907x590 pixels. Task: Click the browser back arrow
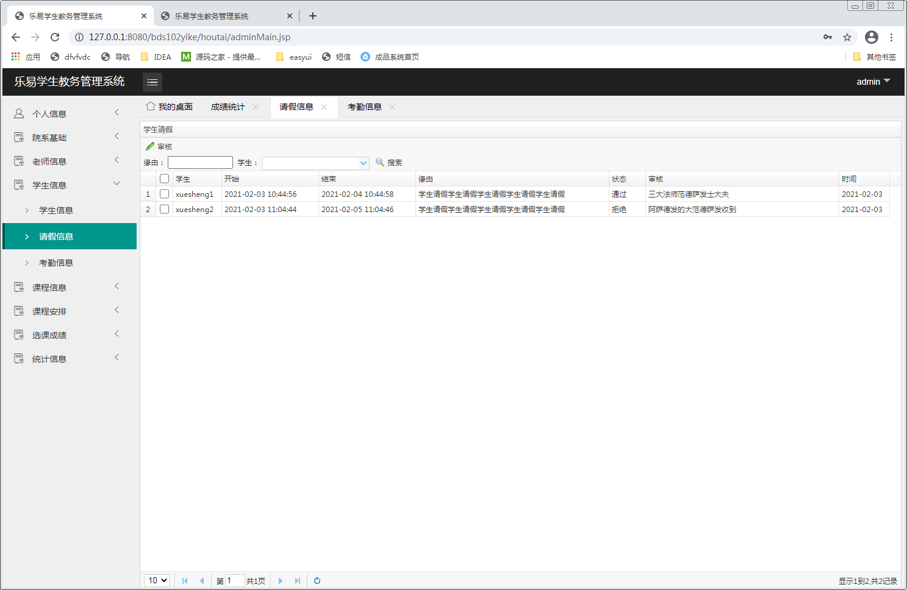pos(16,37)
